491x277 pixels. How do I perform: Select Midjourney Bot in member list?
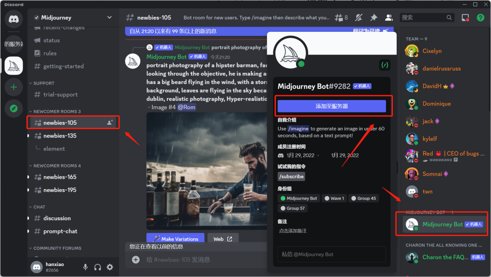(x=445, y=224)
